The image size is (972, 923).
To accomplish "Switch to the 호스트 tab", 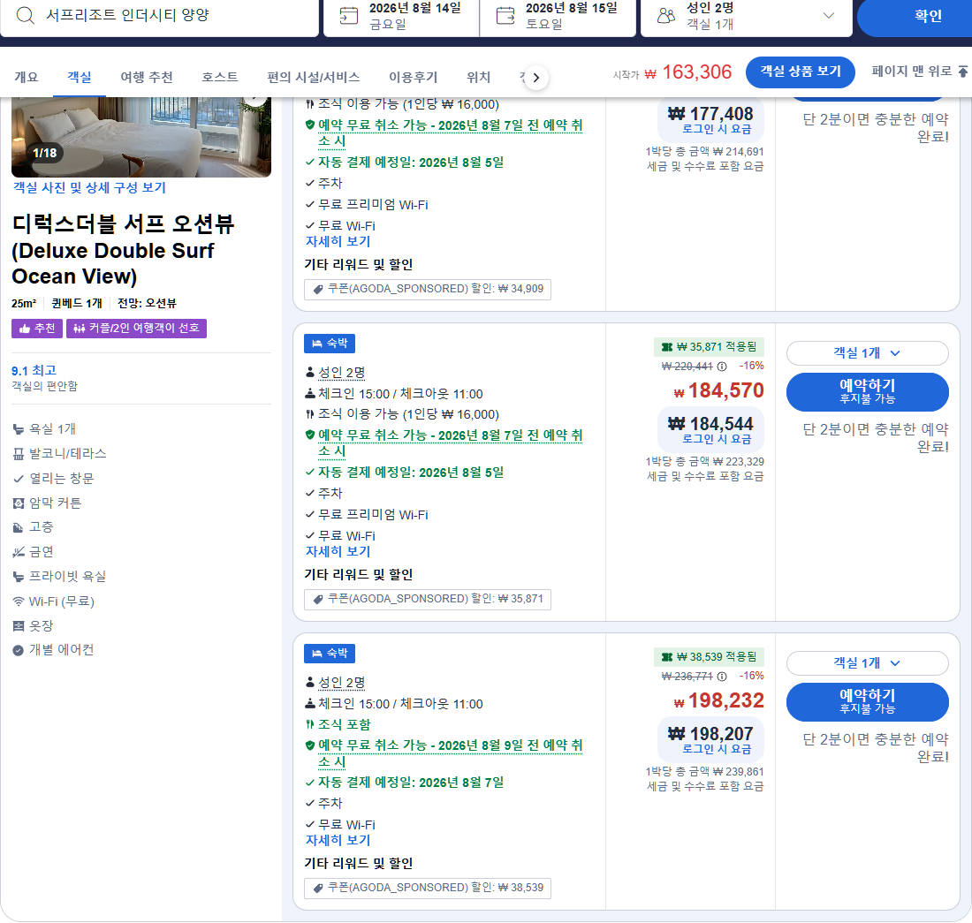I will (x=219, y=78).
